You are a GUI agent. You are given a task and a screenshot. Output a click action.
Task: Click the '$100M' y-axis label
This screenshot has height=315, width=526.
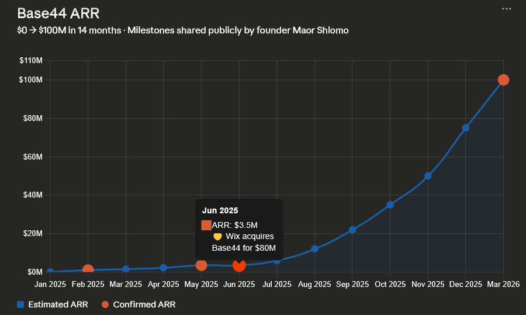(31, 80)
